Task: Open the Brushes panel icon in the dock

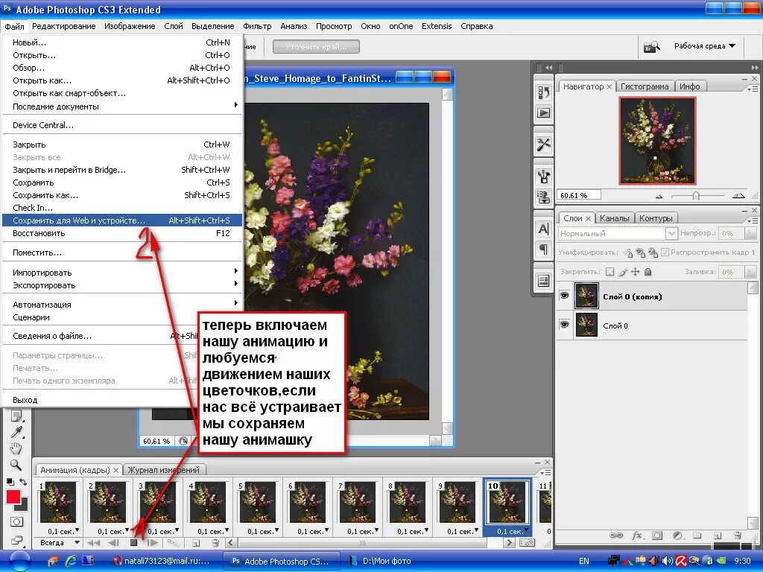Action: click(x=543, y=176)
